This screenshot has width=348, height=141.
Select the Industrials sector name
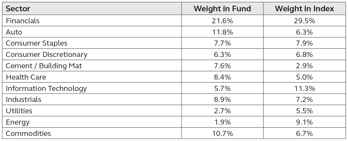(23, 100)
